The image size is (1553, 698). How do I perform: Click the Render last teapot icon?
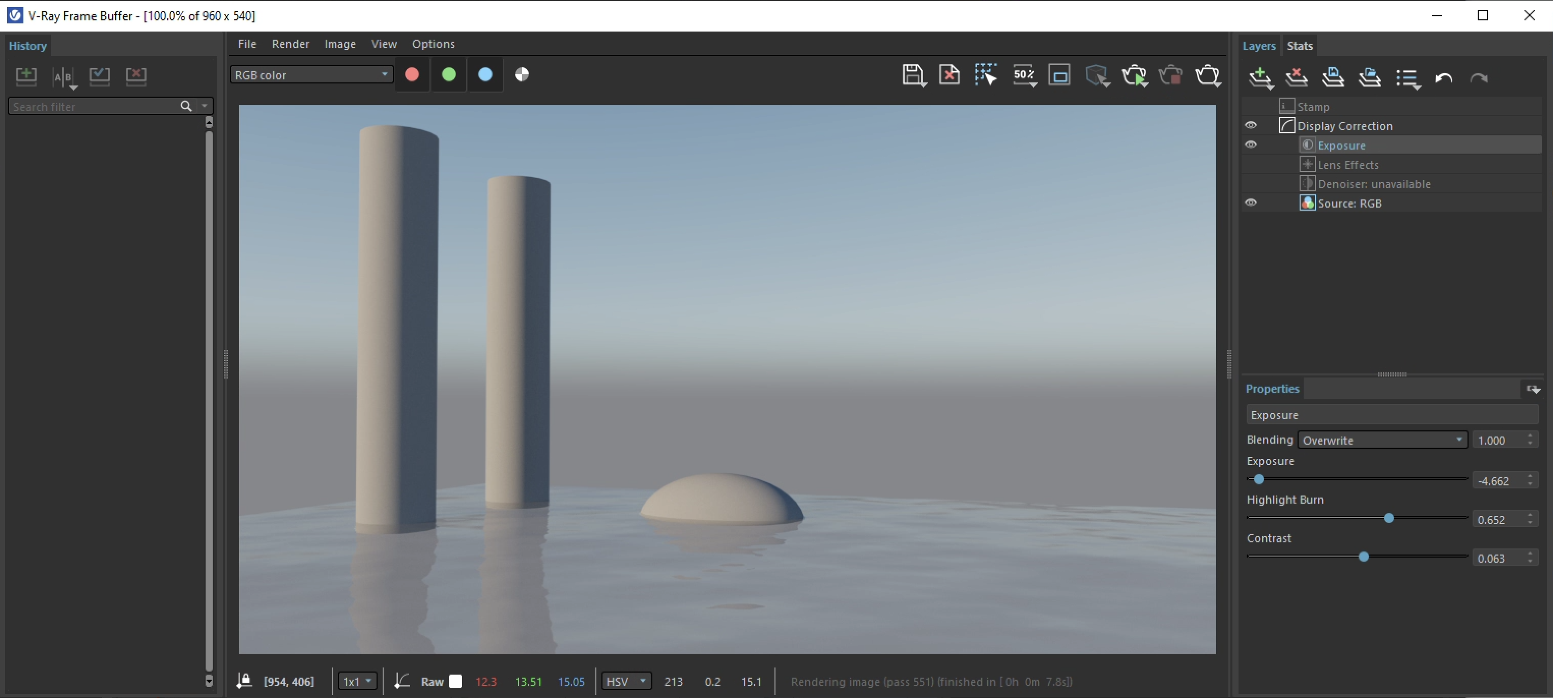coord(1207,75)
